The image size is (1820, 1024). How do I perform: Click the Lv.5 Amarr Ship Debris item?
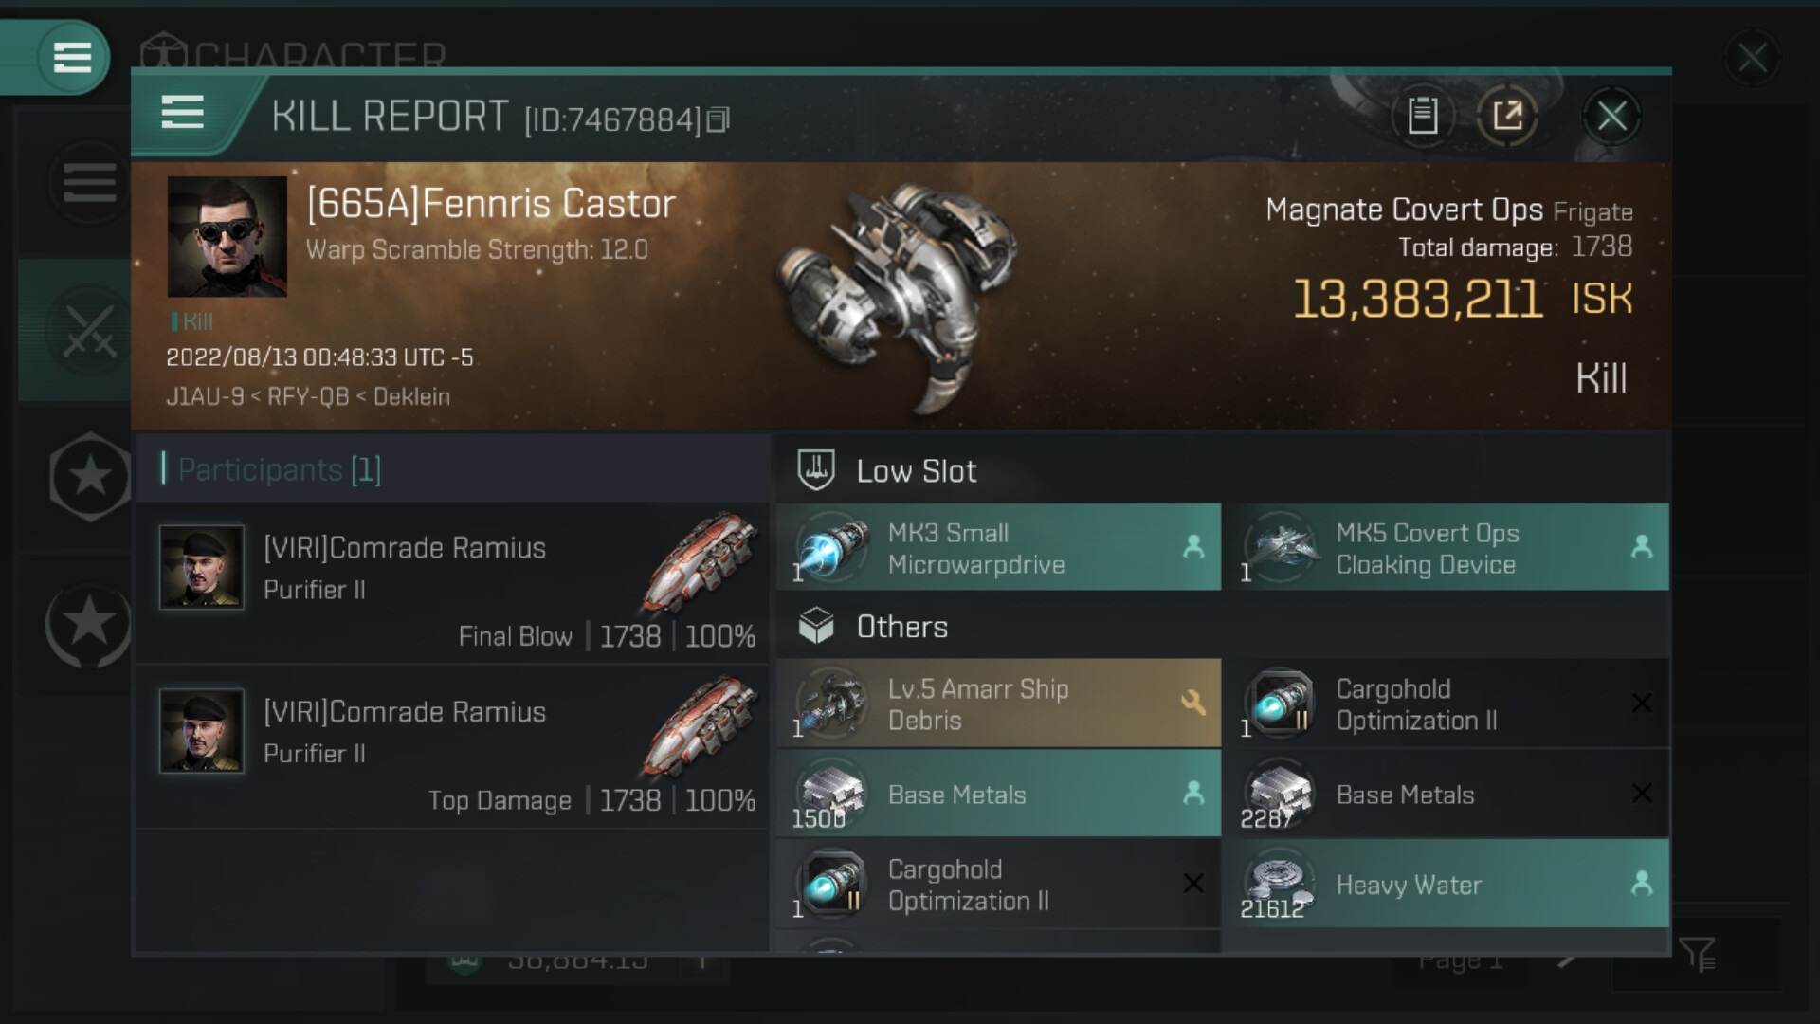[x=998, y=704]
